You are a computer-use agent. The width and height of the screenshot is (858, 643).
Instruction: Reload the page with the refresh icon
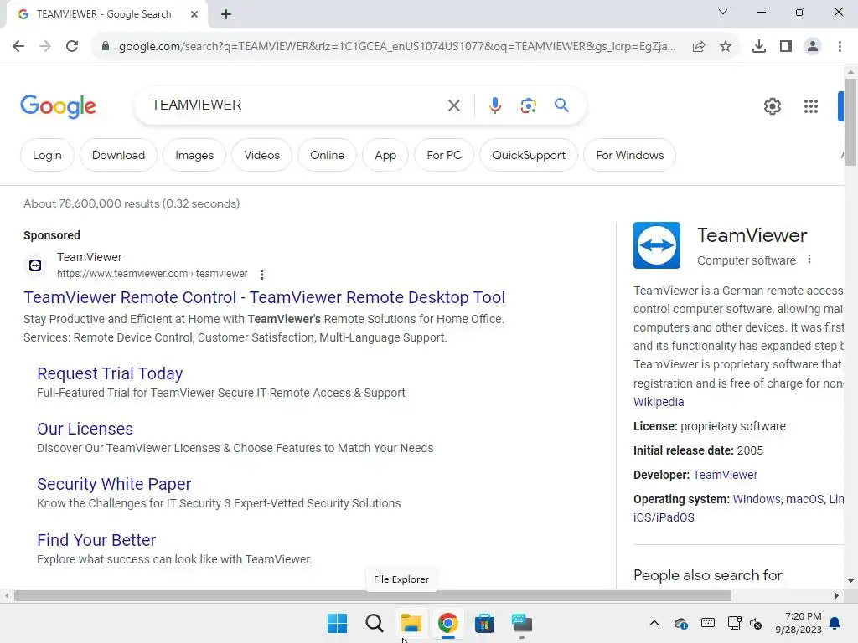(72, 46)
